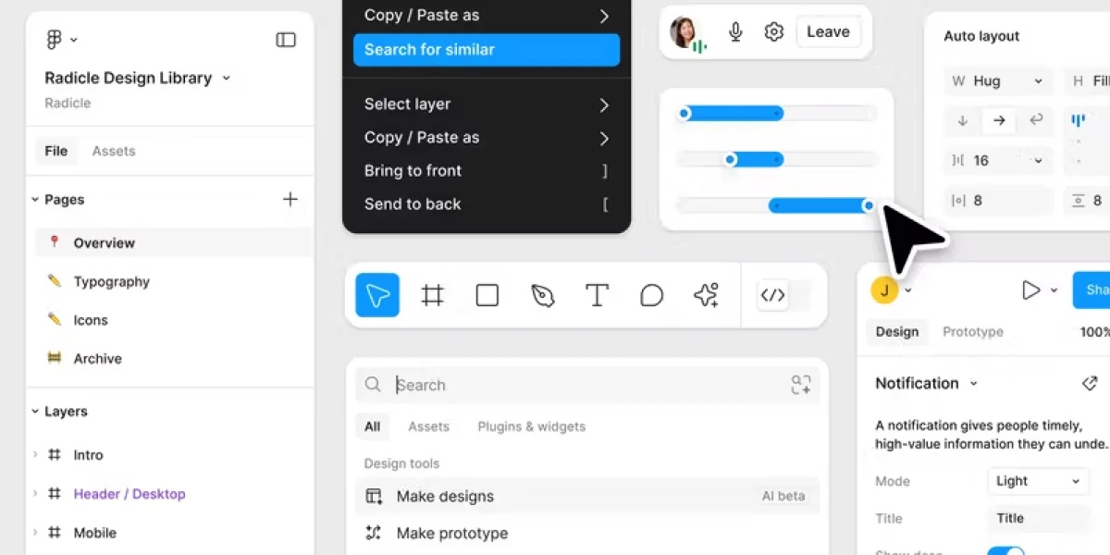Select the Frame tool
This screenshot has height=555, width=1110.
point(432,295)
